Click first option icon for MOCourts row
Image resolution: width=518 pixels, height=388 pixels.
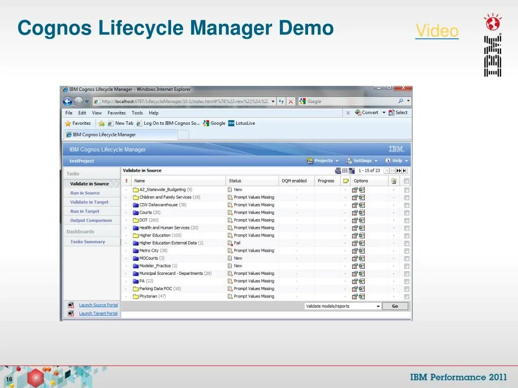(x=355, y=258)
